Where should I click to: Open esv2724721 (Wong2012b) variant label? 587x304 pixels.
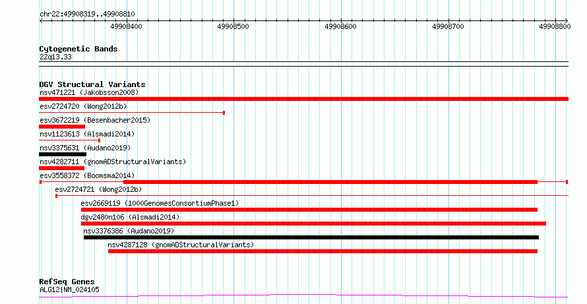[98, 189]
